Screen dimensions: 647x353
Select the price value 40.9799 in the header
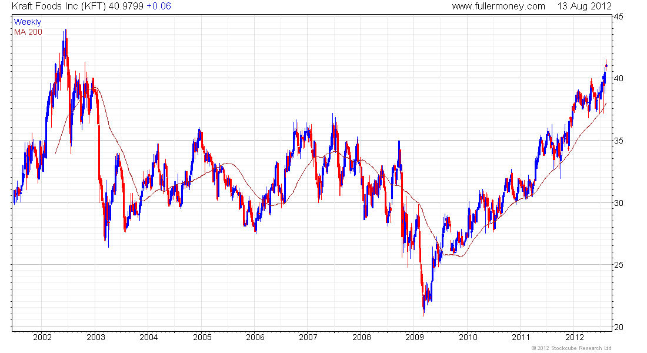126,6
